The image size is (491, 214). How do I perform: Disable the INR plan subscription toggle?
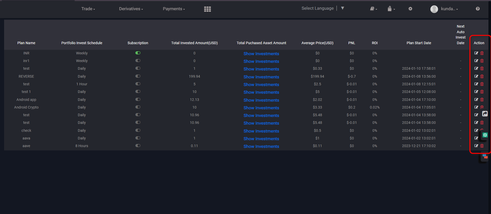(x=138, y=53)
